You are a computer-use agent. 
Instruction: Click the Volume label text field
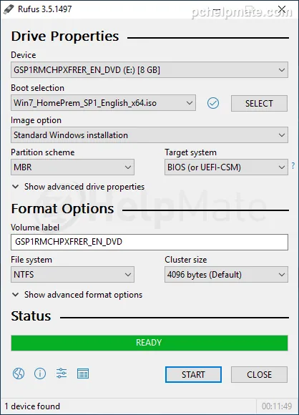(x=149, y=242)
